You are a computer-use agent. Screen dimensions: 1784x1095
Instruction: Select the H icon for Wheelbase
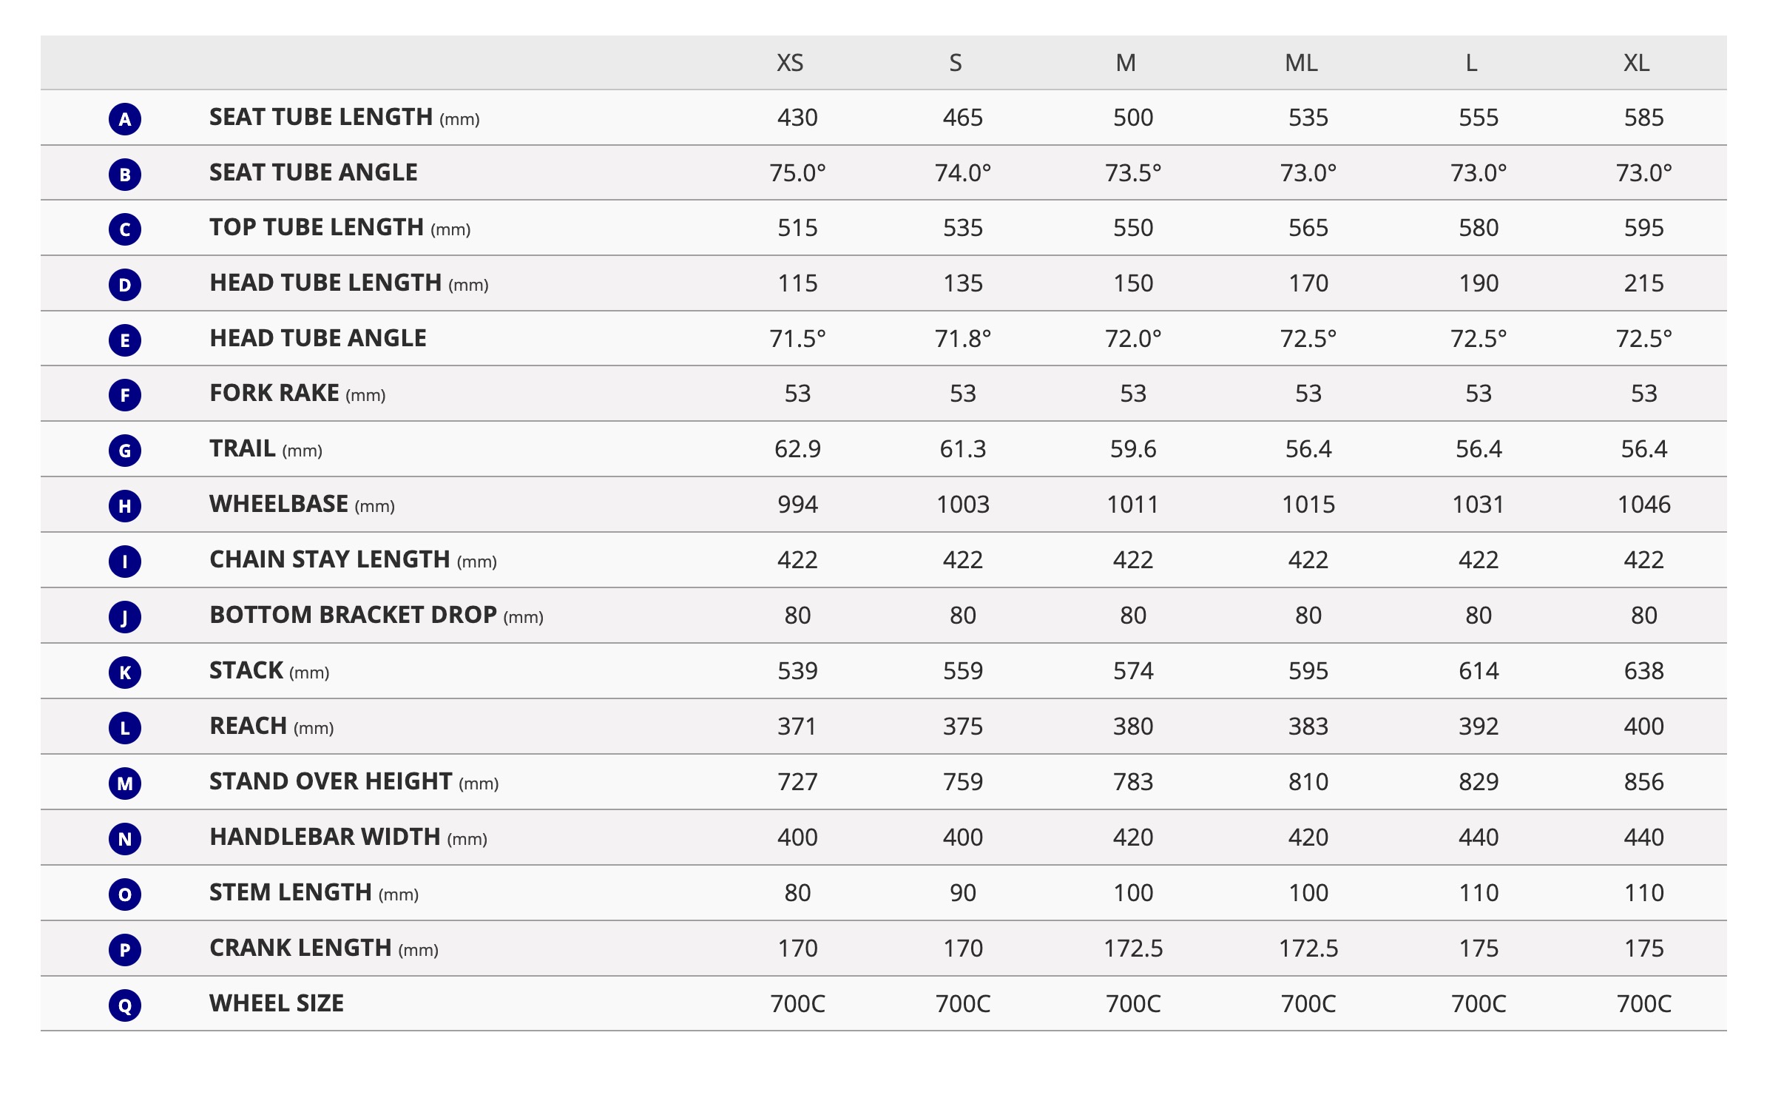click(x=125, y=505)
